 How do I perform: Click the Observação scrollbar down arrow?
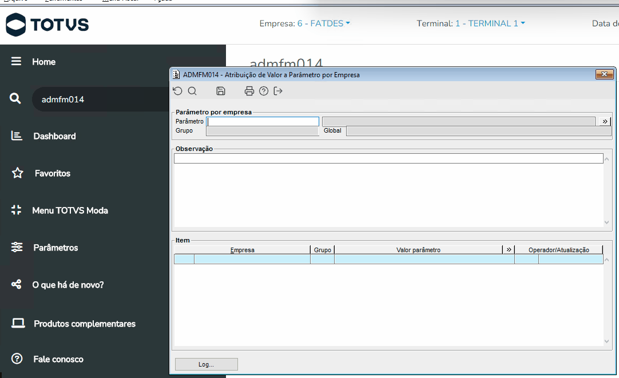pos(607,222)
